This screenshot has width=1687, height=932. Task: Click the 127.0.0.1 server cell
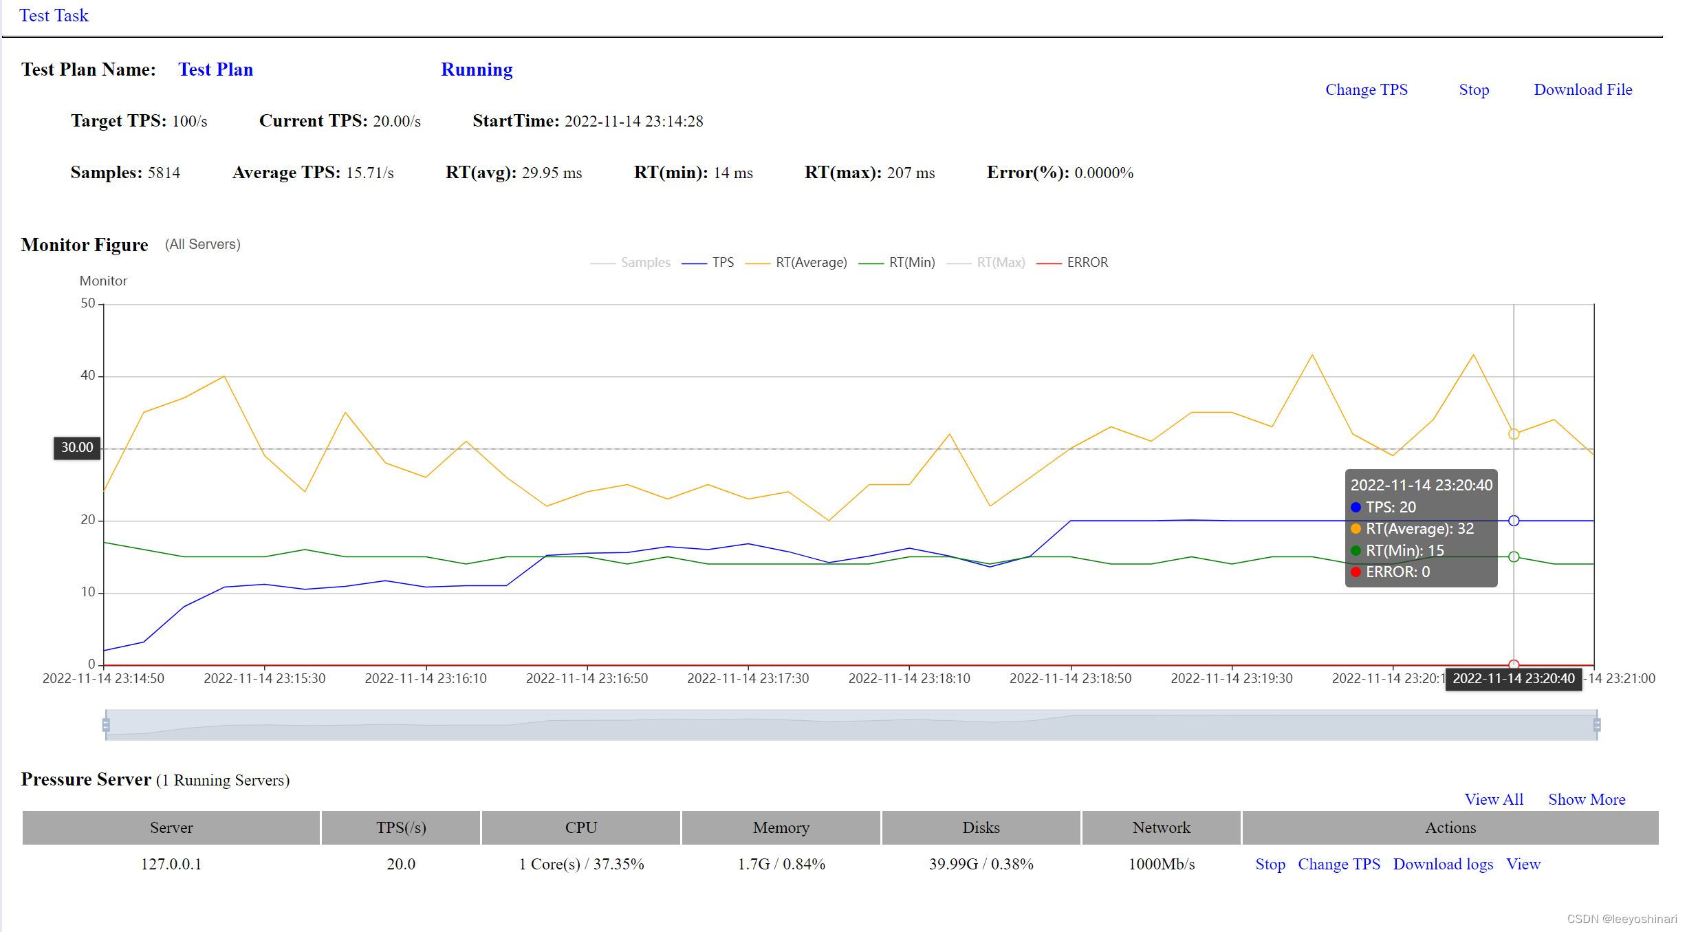(x=171, y=864)
